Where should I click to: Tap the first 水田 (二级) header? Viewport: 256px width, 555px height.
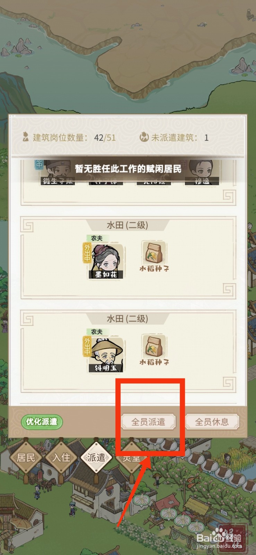(x=127, y=225)
